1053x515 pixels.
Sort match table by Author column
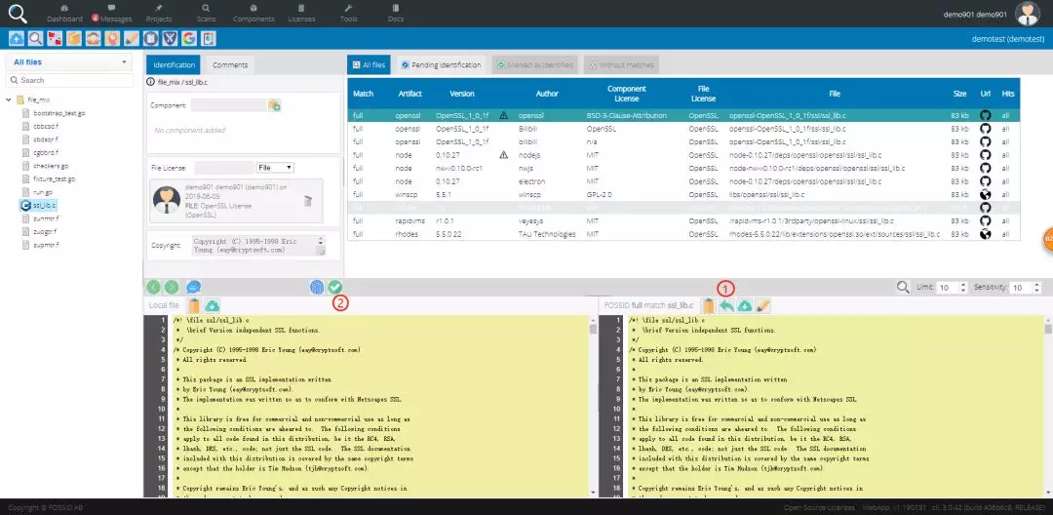[x=547, y=94]
